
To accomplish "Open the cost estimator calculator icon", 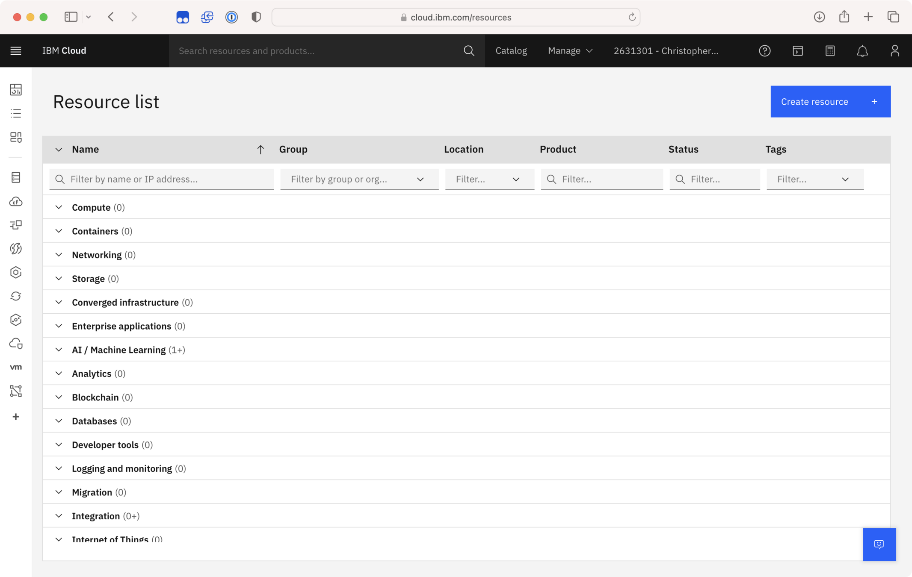I will 830,51.
